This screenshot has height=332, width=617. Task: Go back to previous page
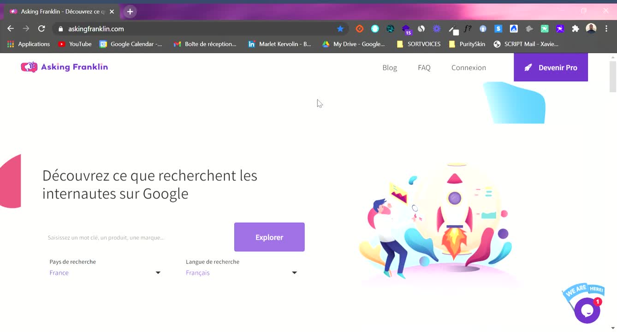(11, 29)
